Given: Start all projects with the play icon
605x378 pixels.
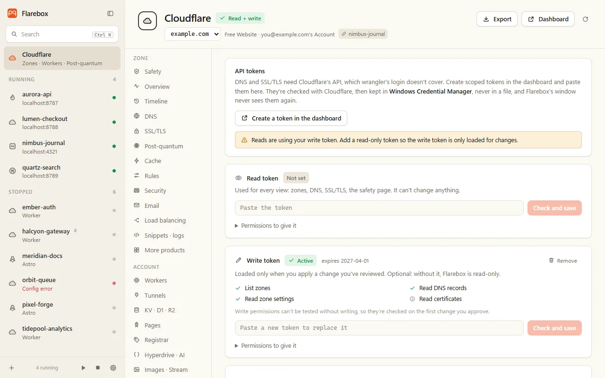Looking at the screenshot, I should [83, 368].
